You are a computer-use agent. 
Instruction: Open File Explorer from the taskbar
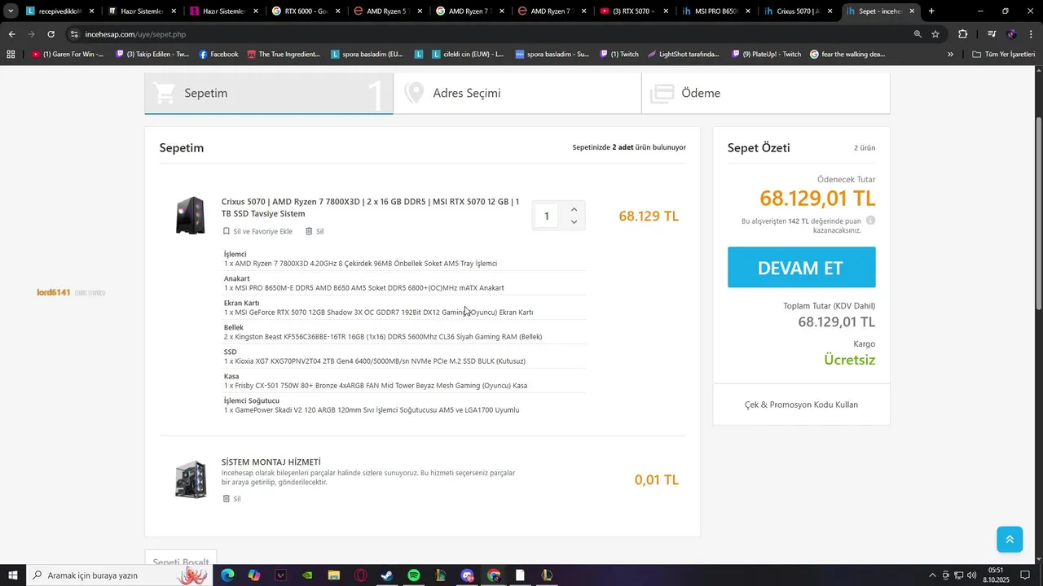click(334, 575)
